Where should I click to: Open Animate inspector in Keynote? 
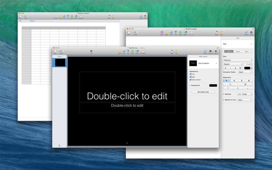tap(210, 51)
